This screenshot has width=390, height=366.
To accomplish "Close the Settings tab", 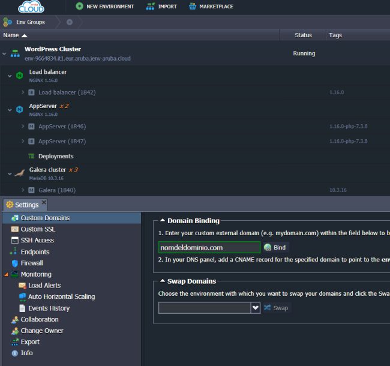I will [x=44, y=202].
